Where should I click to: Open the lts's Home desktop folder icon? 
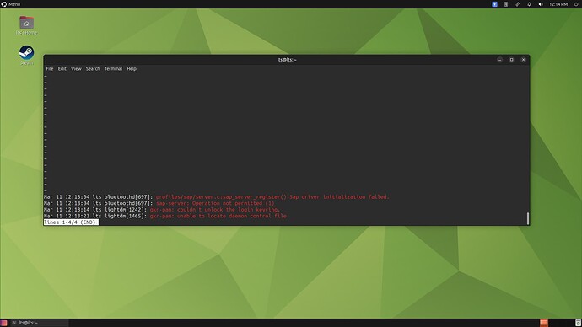click(26, 24)
